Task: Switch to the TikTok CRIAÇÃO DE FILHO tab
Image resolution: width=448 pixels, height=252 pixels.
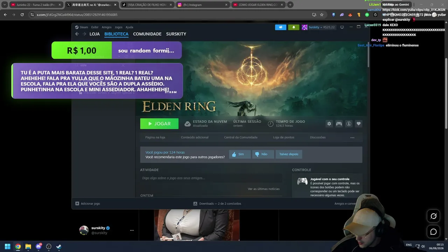Action: tap(147, 5)
